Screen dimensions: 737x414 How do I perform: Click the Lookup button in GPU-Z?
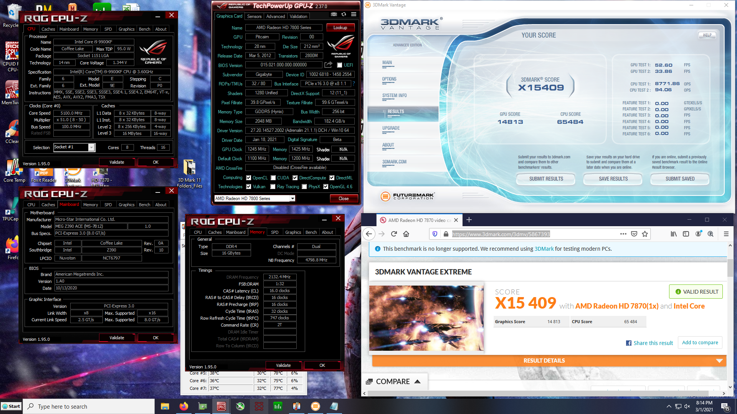[340, 28]
